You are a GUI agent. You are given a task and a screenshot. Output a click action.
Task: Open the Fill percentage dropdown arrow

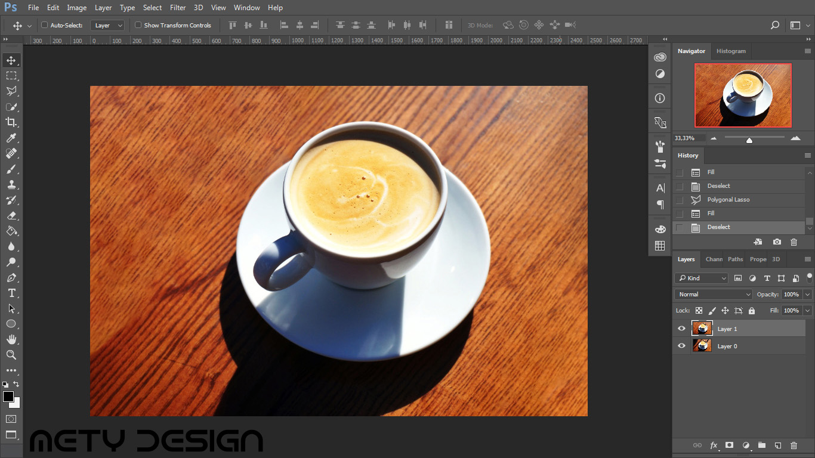(808, 311)
